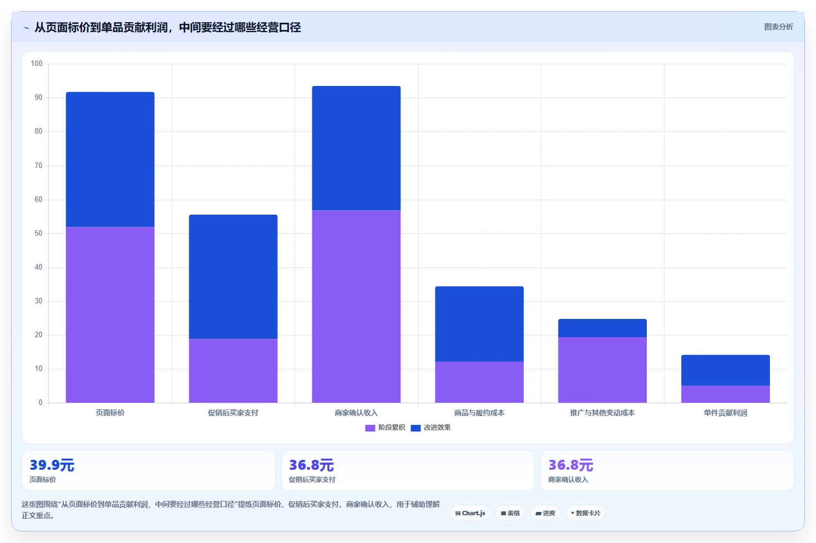816x543 pixels.
Task: Click the blue segment of the 商家确认收入 bar
Action: (356, 148)
